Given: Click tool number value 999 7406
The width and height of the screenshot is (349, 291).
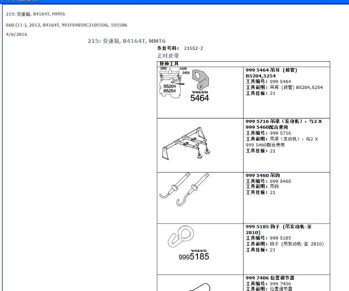Looking at the screenshot, I should click(281, 284).
